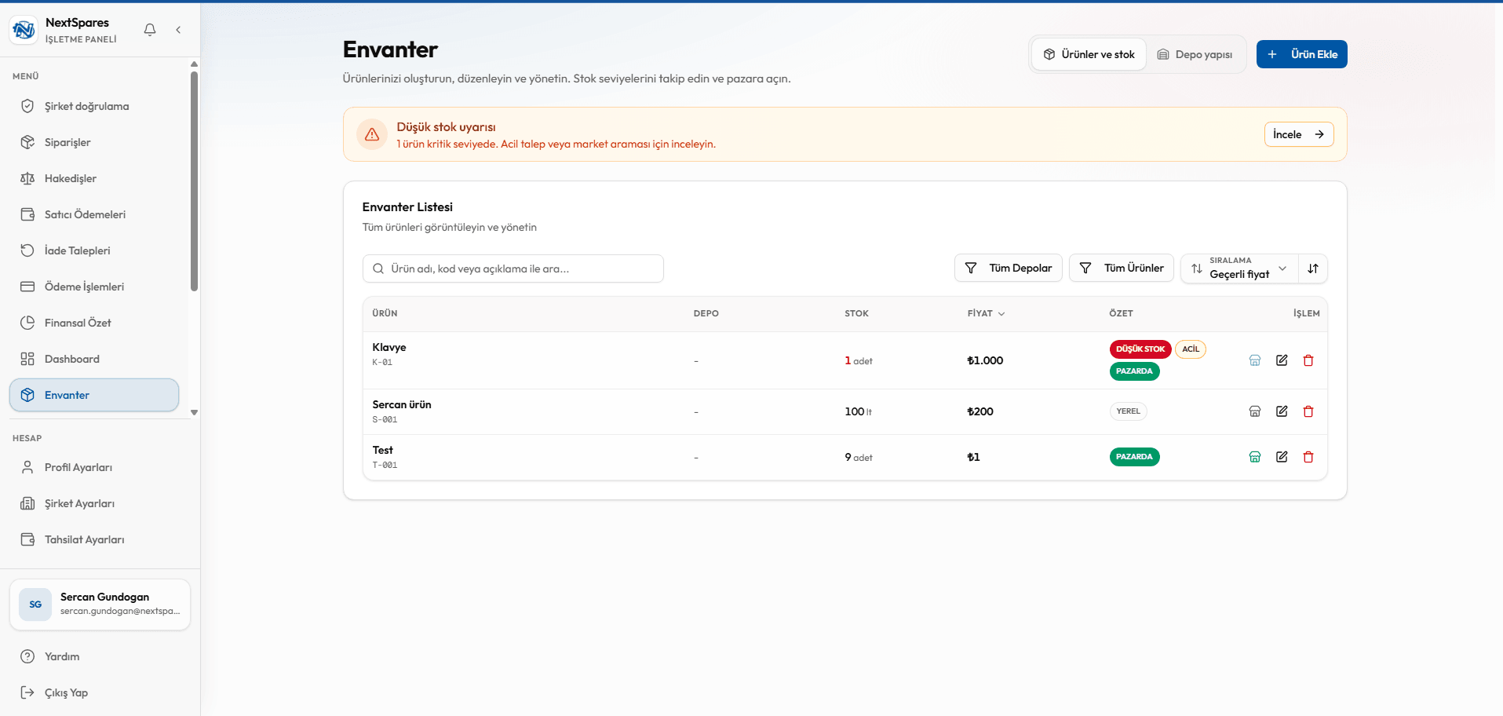Delete the Sercan ürün product

point(1308,411)
